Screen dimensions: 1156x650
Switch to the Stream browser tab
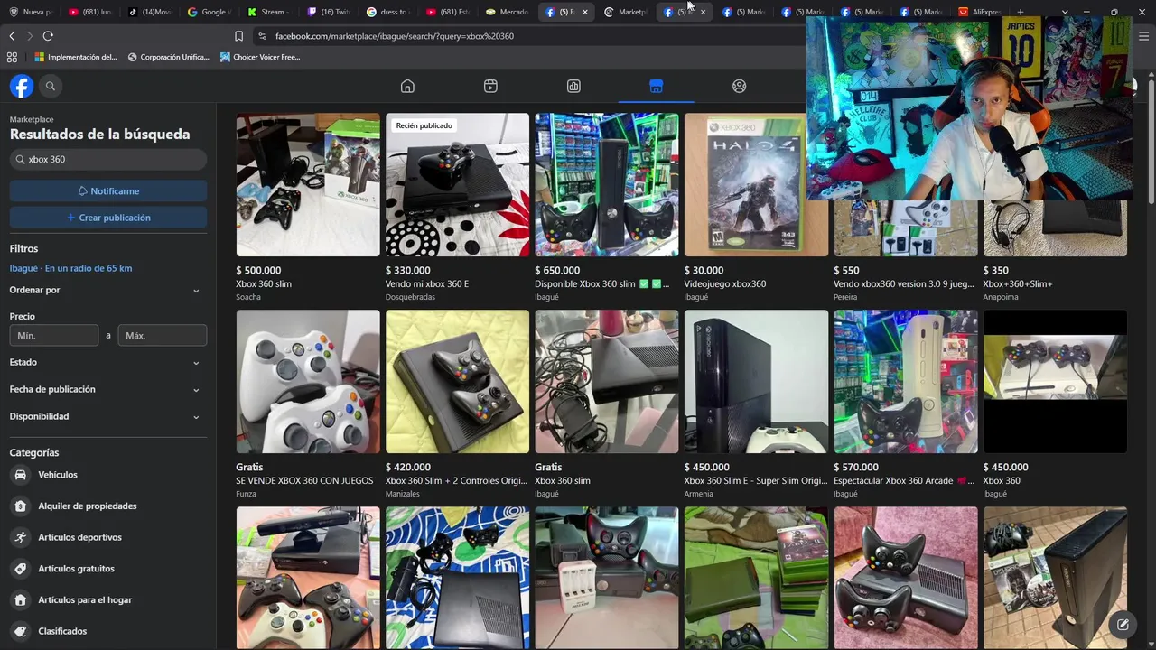[269, 12]
